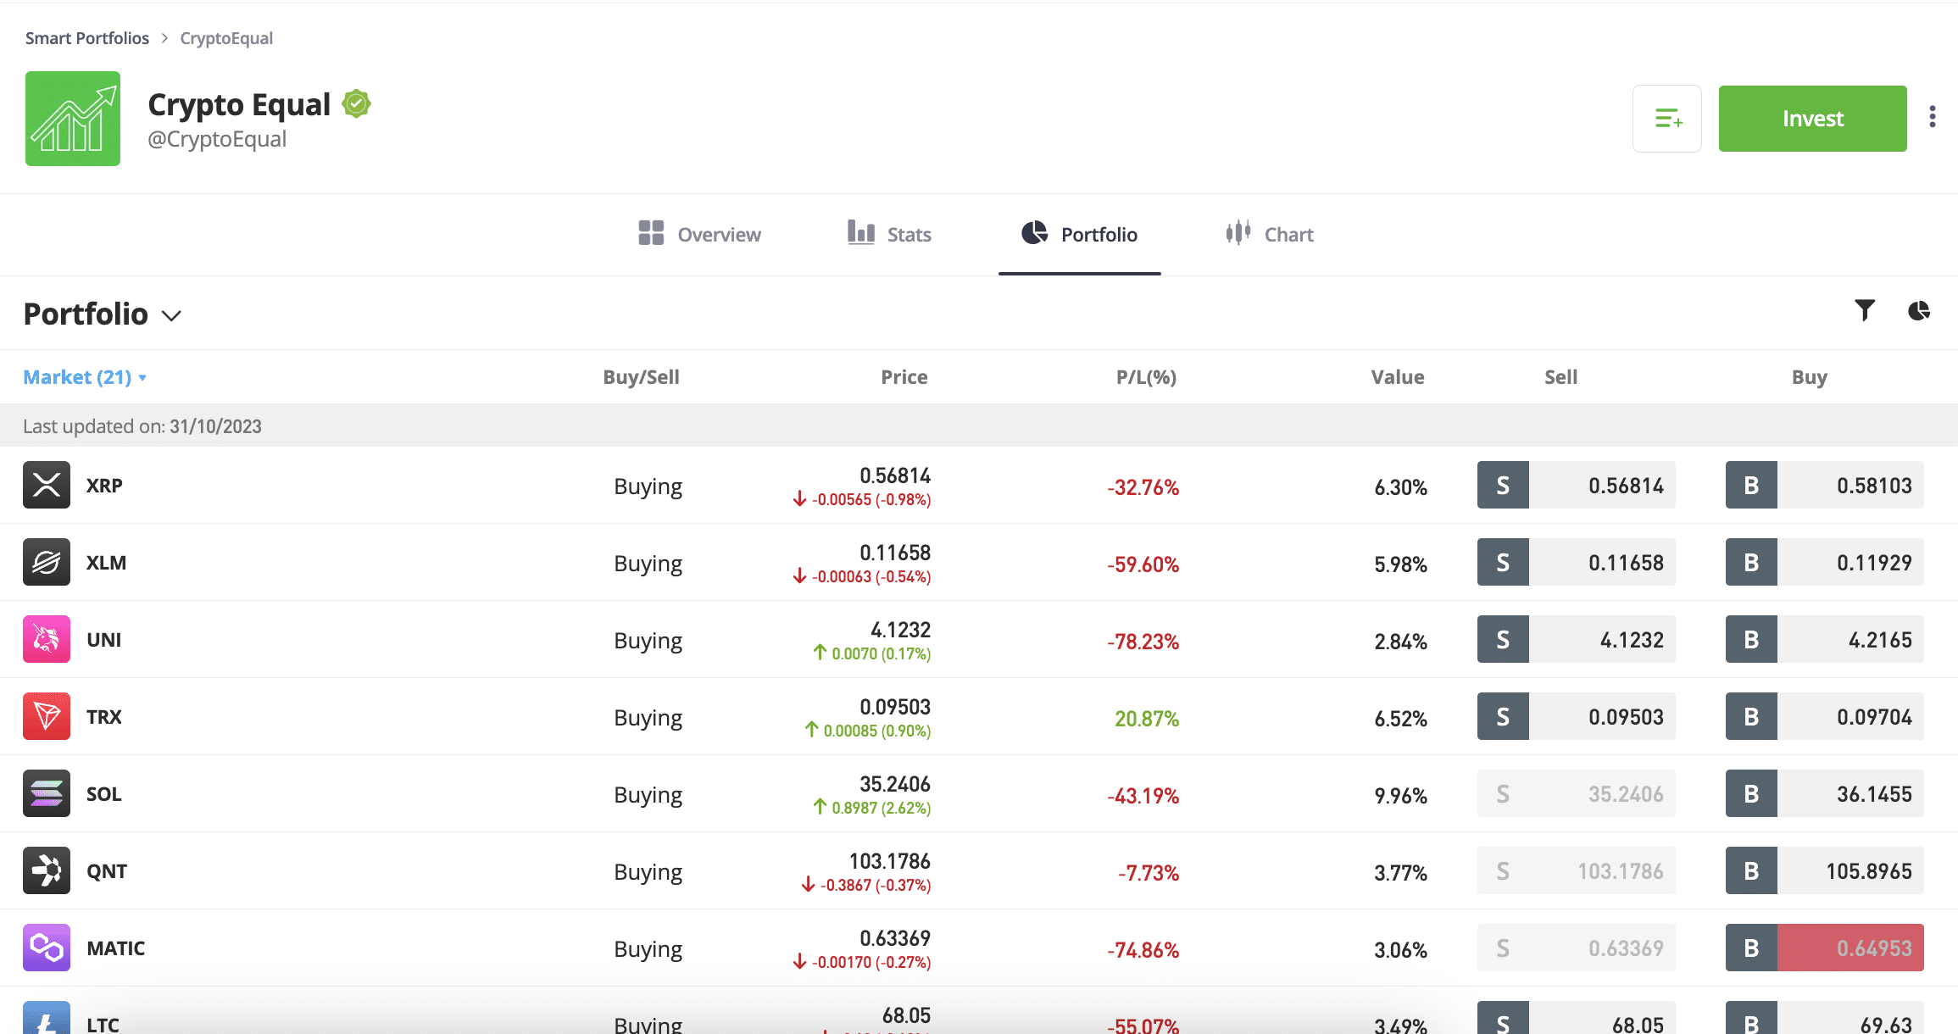Click the disabled MATIC sell button 0.63369
Screen dimensions: 1958x1034
[x=1577, y=948]
